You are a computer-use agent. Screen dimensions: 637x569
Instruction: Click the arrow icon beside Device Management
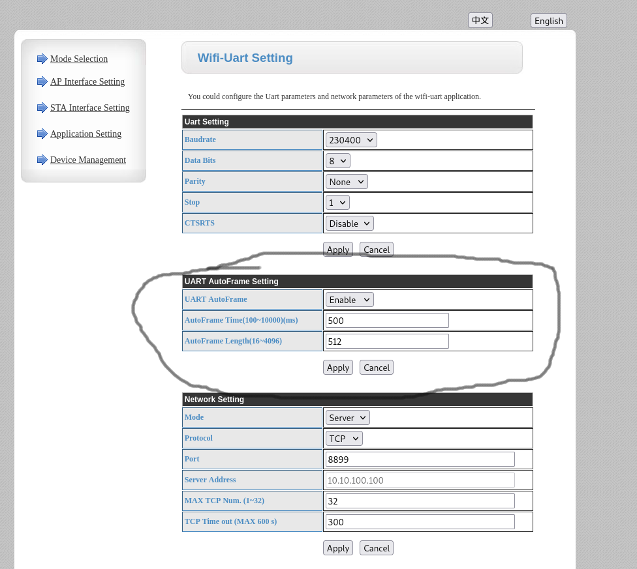coord(42,160)
